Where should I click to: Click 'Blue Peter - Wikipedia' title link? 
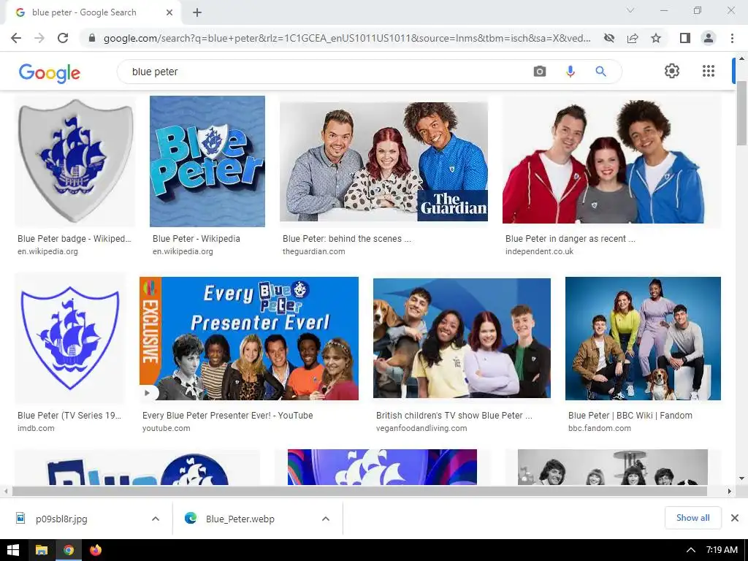click(x=196, y=239)
